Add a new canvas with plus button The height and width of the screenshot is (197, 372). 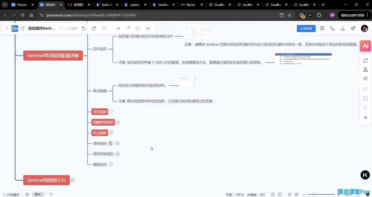51,194
